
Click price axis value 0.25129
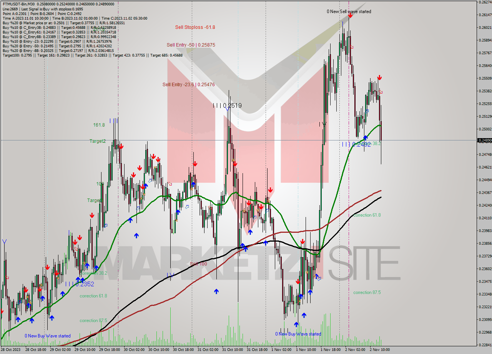[x=485, y=117]
